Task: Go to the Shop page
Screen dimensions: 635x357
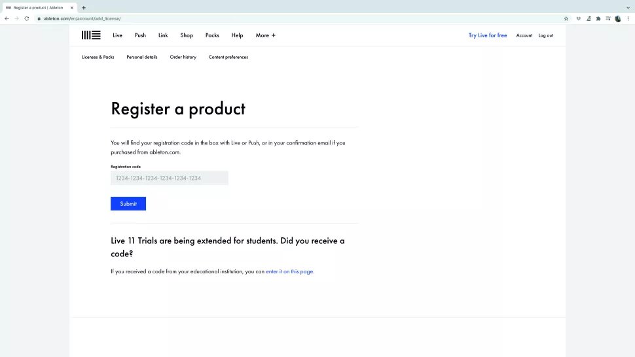Action: (x=187, y=35)
